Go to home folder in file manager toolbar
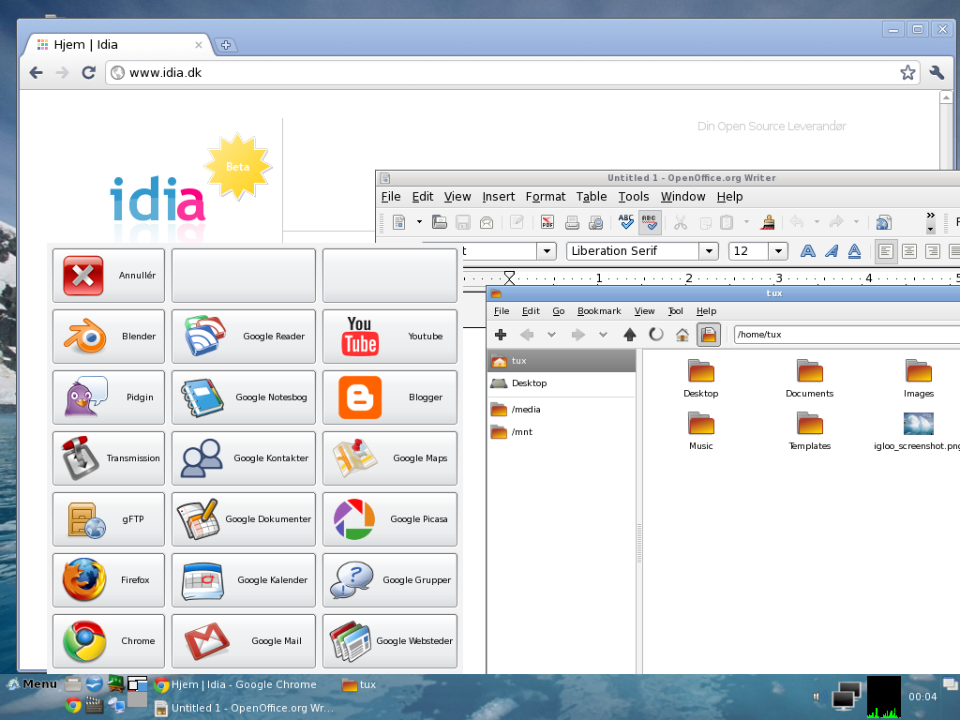This screenshot has width=960, height=720. (x=682, y=335)
